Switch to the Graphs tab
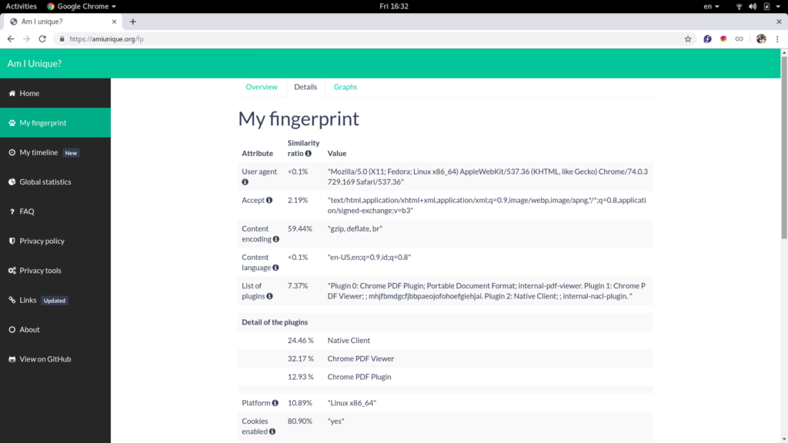 tap(346, 87)
